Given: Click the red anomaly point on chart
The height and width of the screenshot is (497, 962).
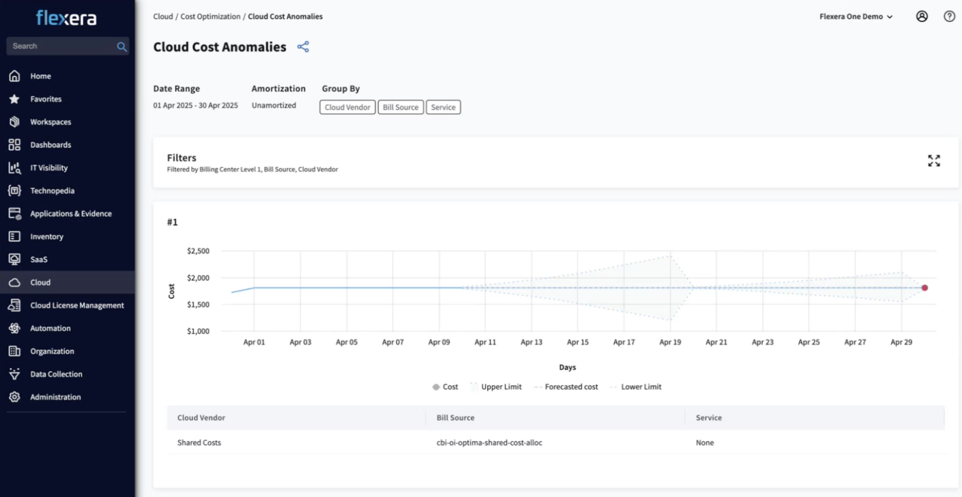Looking at the screenshot, I should tap(924, 288).
